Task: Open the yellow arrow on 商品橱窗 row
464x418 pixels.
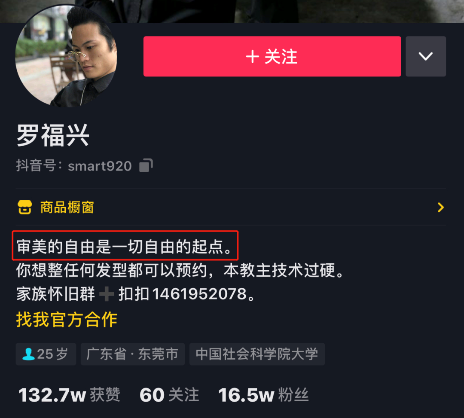Action: (441, 207)
